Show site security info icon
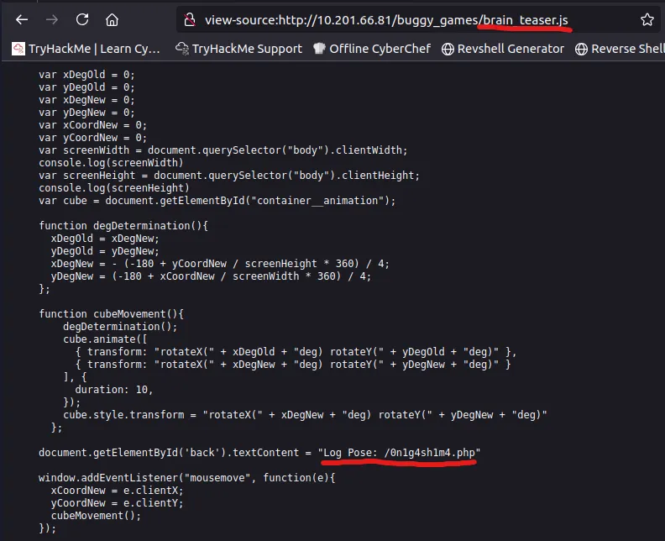 point(190,19)
